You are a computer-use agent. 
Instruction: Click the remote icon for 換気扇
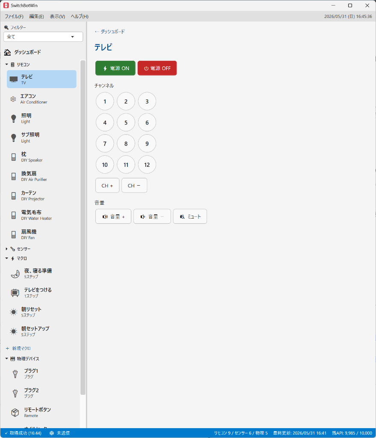pos(13,177)
